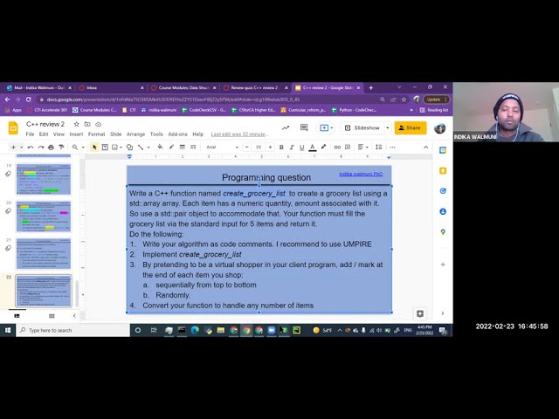
Task: Collapse the filmstrip panel arrow
Action: point(74,316)
